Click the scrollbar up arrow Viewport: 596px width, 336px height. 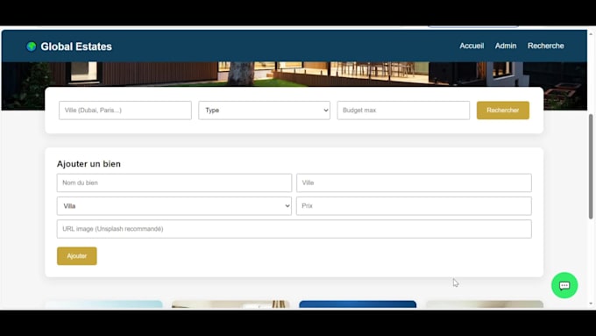pyautogui.click(x=591, y=34)
